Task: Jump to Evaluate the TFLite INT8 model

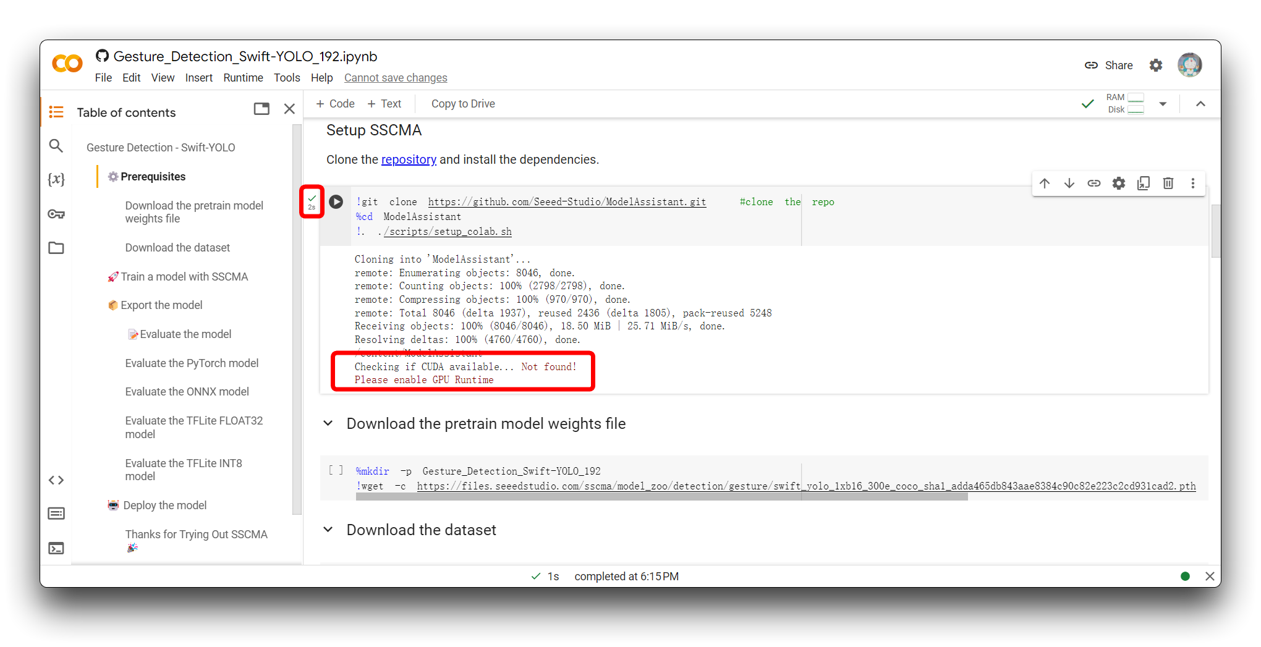Action: tap(184, 470)
